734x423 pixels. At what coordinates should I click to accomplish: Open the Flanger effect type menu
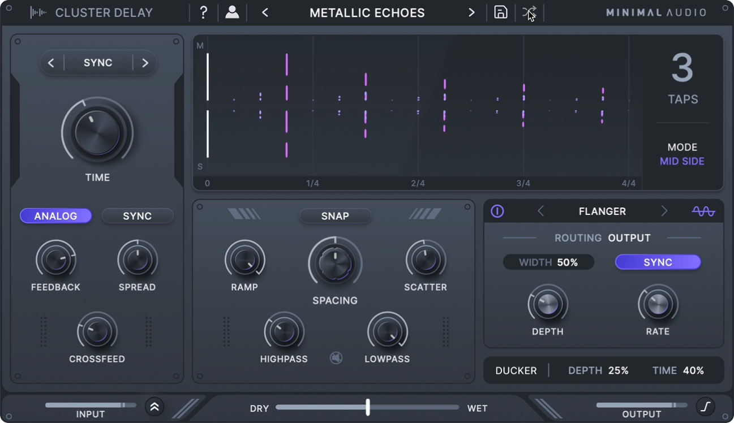pyautogui.click(x=602, y=211)
